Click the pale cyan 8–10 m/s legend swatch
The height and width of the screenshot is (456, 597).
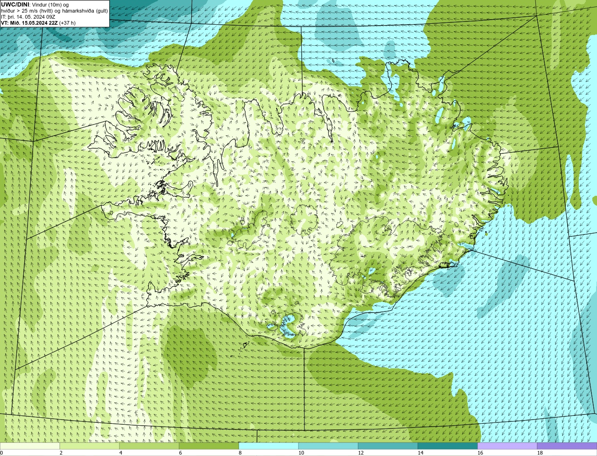point(269,446)
